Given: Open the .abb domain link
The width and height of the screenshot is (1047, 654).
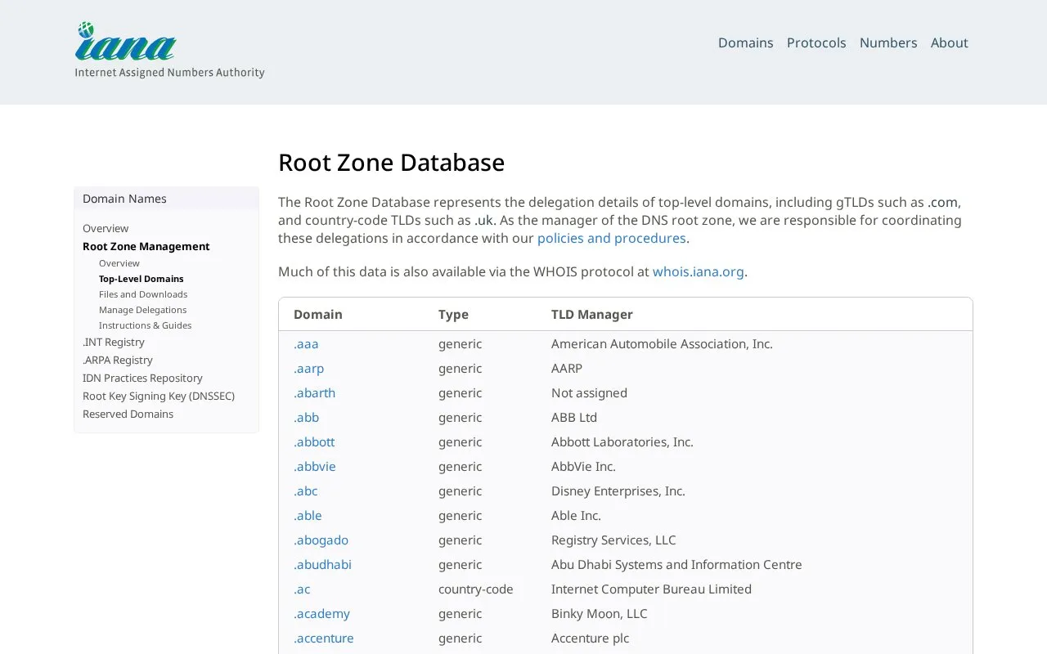Looking at the screenshot, I should tap(307, 417).
